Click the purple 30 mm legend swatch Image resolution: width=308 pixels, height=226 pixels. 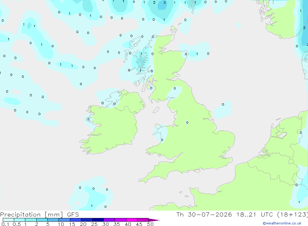click(x=109, y=220)
